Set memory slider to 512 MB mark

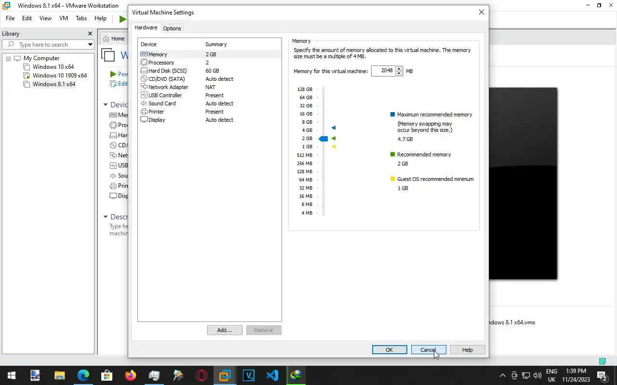pyautogui.click(x=323, y=155)
